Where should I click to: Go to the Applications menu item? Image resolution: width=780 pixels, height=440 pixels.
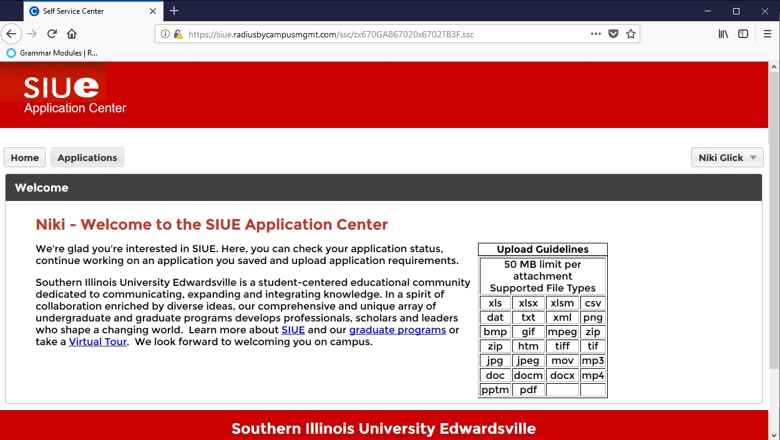click(87, 158)
